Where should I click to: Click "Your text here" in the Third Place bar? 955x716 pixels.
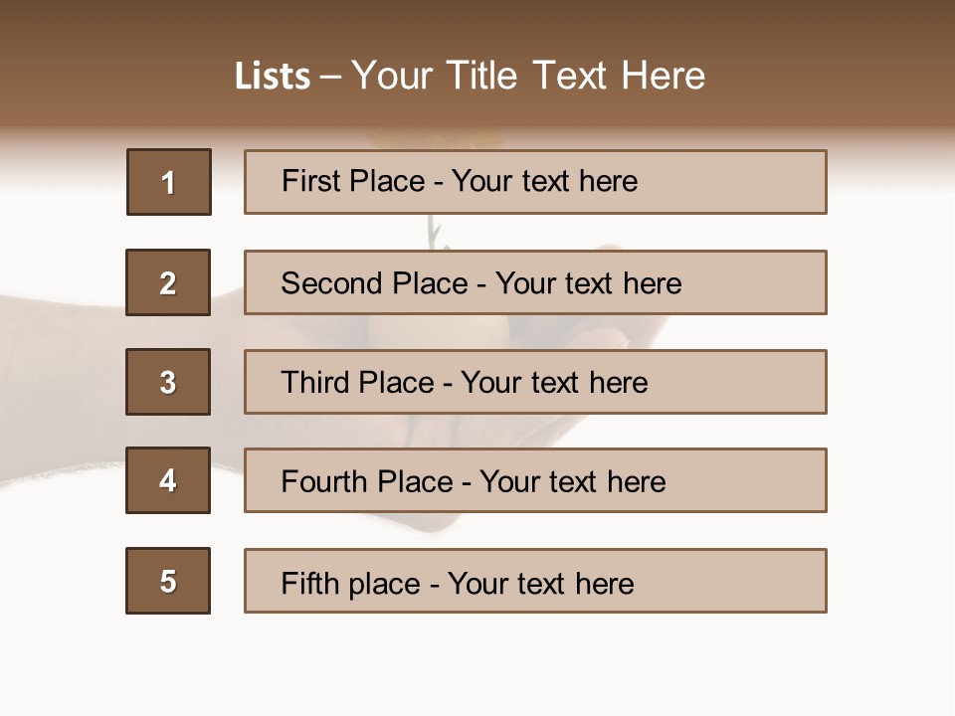pos(554,383)
